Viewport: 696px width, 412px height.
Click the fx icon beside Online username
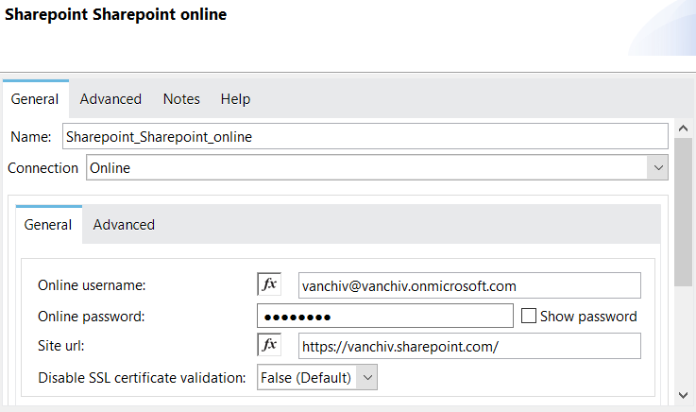[x=269, y=284]
